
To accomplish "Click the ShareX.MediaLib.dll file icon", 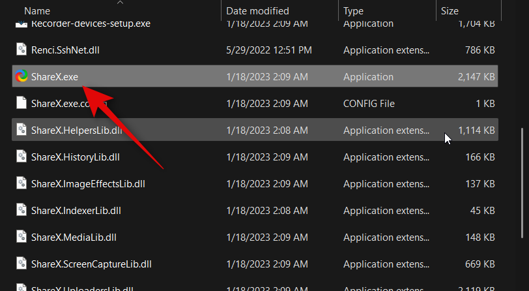I will point(21,237).
